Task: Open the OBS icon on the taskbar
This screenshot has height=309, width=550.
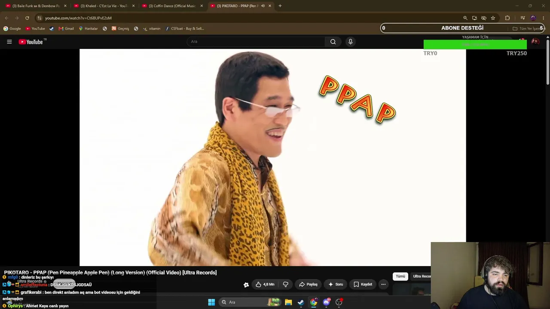Action: 339,302
